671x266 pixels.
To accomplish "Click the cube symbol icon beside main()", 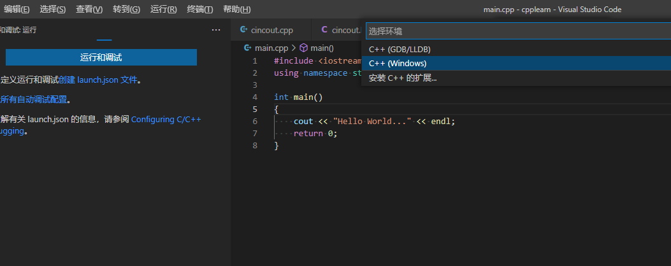I will [x=303, y=48].
